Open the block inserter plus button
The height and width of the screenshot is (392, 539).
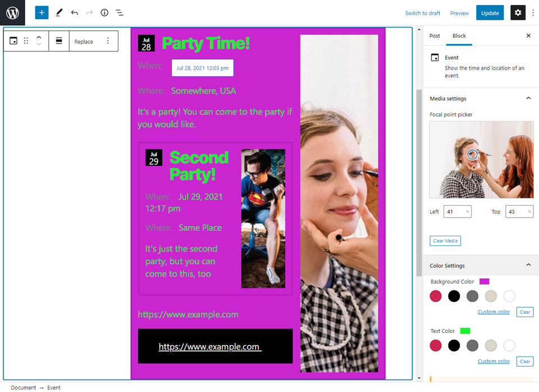point(42,12)
